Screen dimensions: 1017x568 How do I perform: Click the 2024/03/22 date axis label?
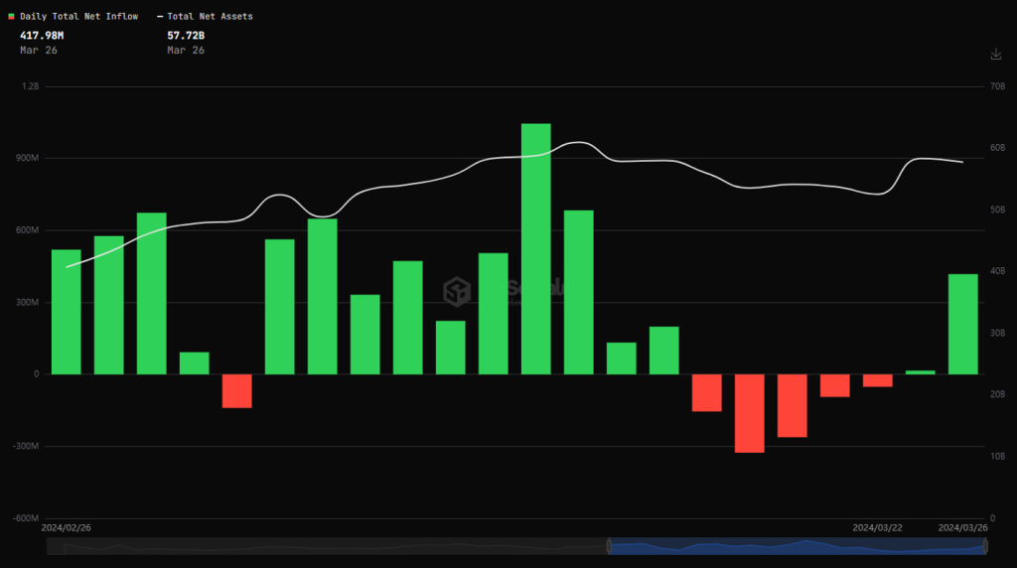click(x=878, y=527)
